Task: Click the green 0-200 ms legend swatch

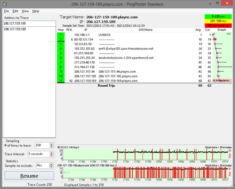Action: [x=217, y=17]
